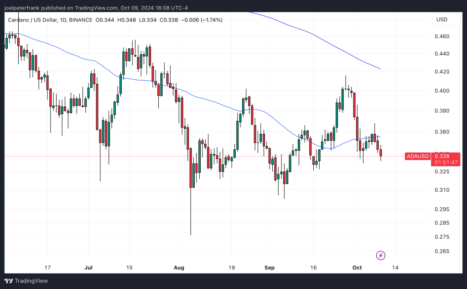Screen dimensions: 467x289
Task: Click the purple lightning boost icon
Action: [x=381, y=255]
